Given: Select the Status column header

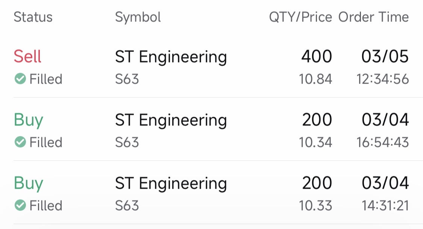Looking at the screenshot, I should (33, 17).
